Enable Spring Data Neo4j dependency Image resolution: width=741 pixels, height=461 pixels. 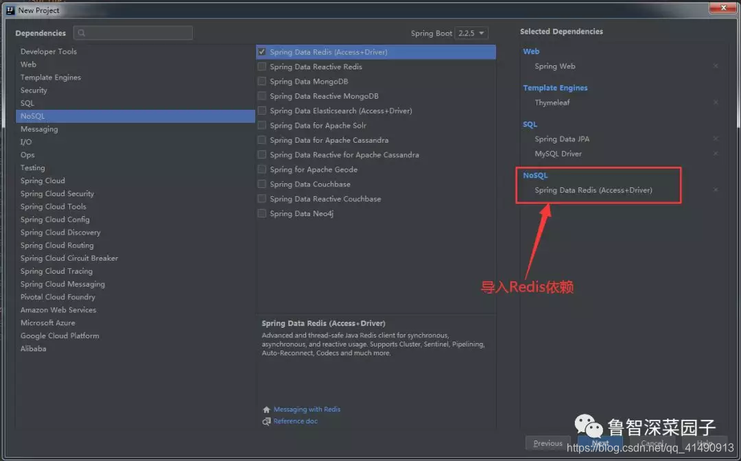[261, 213]
